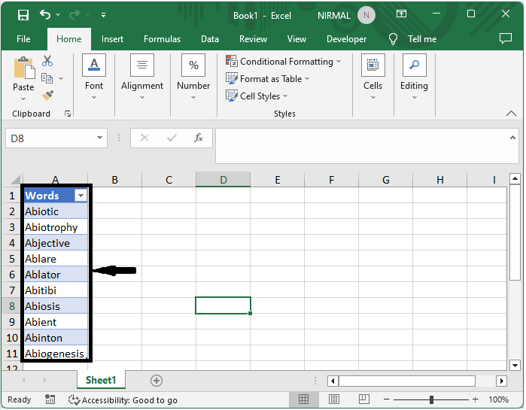The height and width of the screenshot is (410, 526).
Task: Select column header D
Action: click(x=223, y=180)
